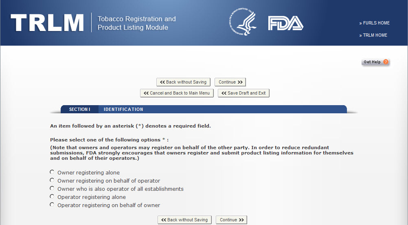The height and width of the screenshot is (225, 408).
Task: Go to TRLM HOME link
Action: [375, 35]
